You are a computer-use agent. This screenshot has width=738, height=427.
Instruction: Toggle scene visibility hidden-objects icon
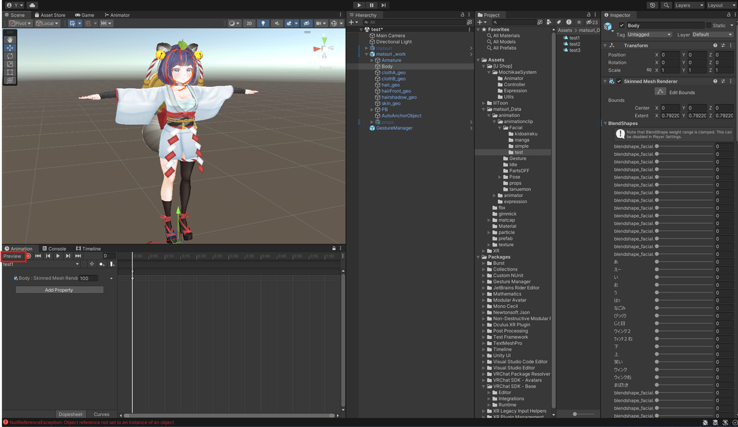[x=306, y=23]
